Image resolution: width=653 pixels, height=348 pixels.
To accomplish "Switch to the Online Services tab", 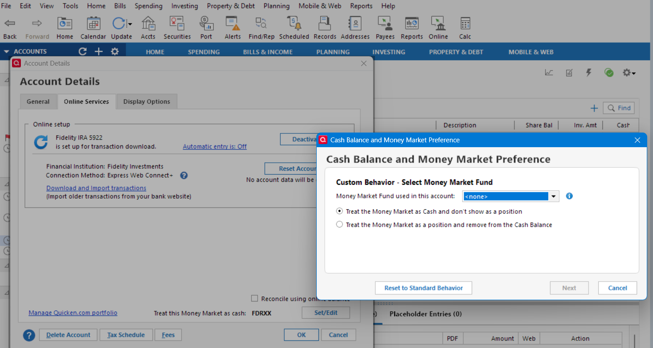I will pyautogui.click(x=86, y=102).
